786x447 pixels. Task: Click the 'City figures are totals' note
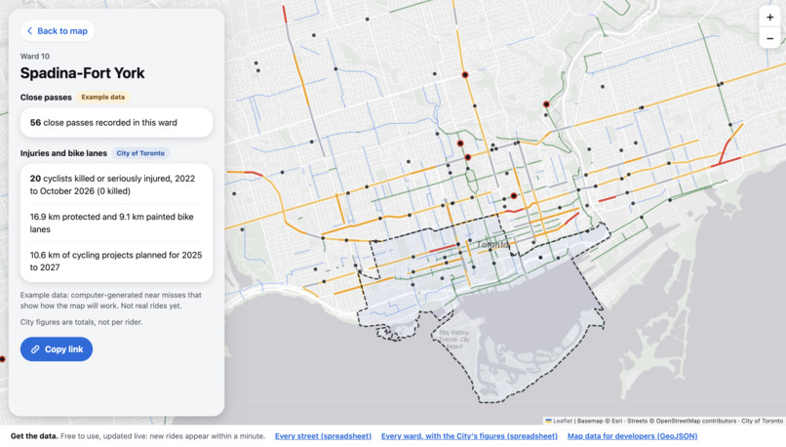coord(81,322)
